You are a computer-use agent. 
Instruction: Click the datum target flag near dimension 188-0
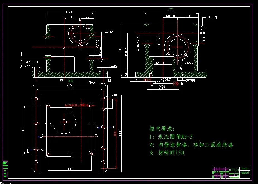click(x=176, y=84)
